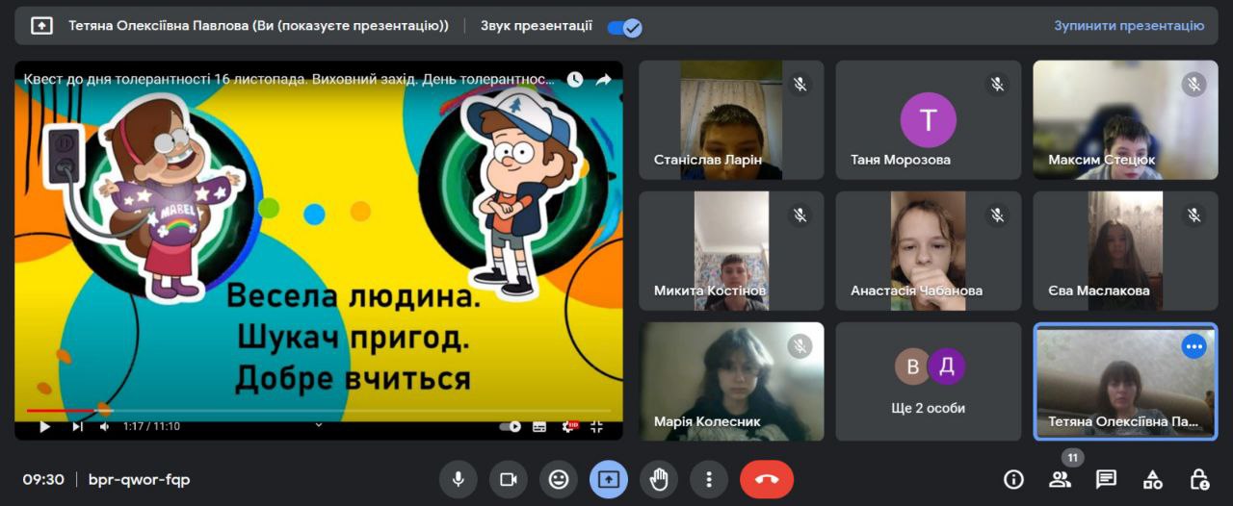
Task: Click the muted mic icon on Таня Морозова tile
Action: pos(997,85)
